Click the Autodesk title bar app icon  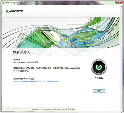click(x=3, y=3)
